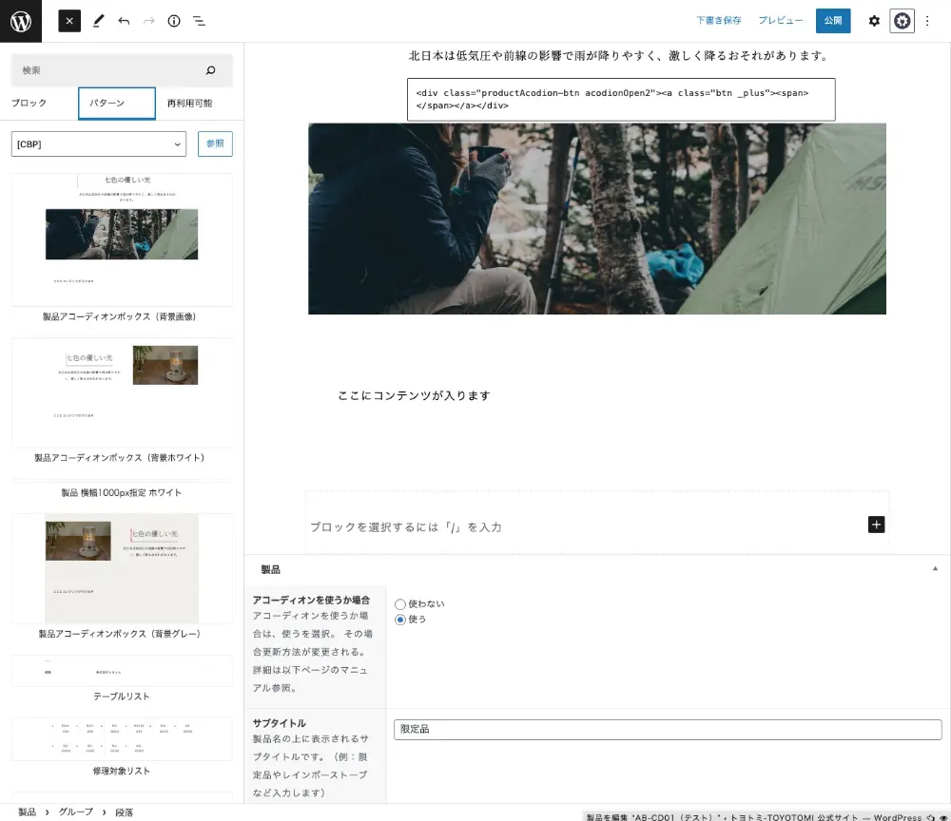Select the pencil edit tool
This screenshot has width=951, height=821.
click(98, 21)
